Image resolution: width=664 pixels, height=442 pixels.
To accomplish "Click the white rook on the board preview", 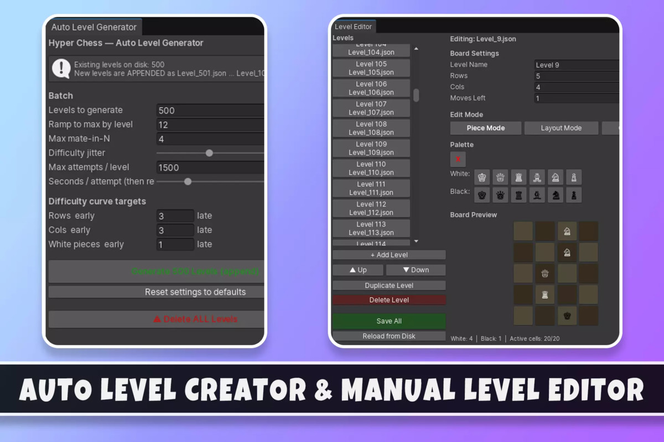I will coord(545,294).
